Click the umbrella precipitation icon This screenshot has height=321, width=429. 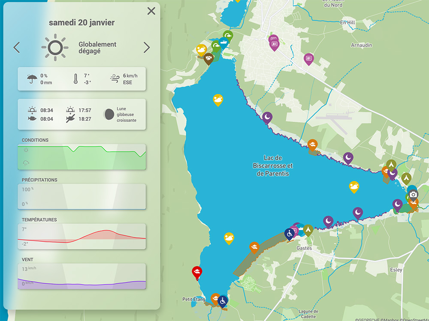click(32, 79)
